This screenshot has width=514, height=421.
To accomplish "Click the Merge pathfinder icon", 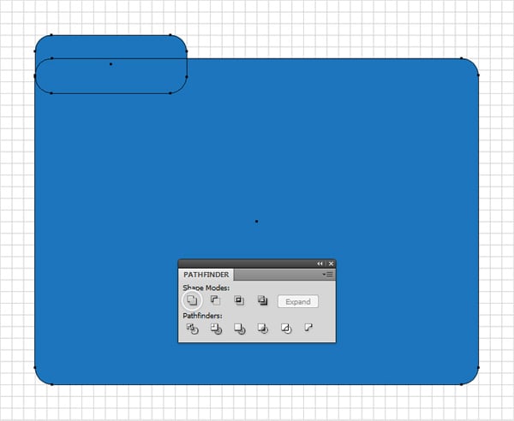I will coord(240,329).
